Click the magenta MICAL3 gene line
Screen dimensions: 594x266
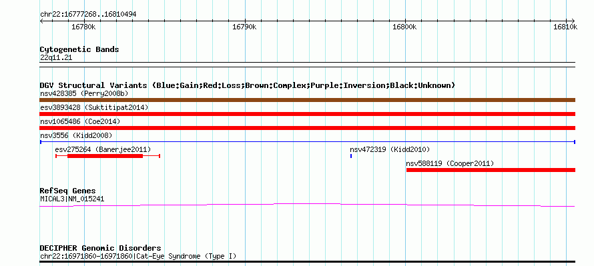(x=308, y=205)
